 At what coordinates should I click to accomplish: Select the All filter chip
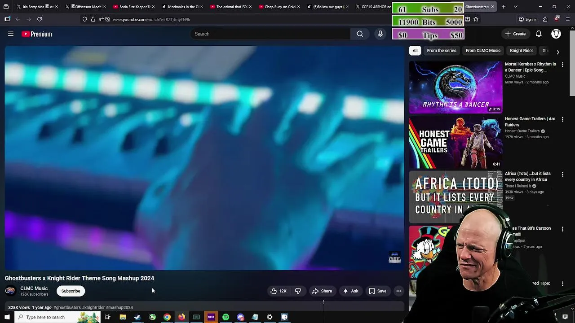coord(415,51)
